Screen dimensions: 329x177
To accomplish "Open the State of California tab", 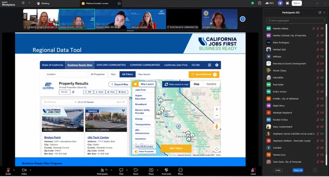I will coord(52,65).
